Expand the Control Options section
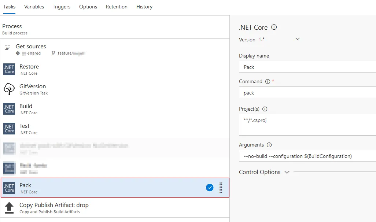The height and width of the screenshot is (222, 376). (x=287, y=172)
